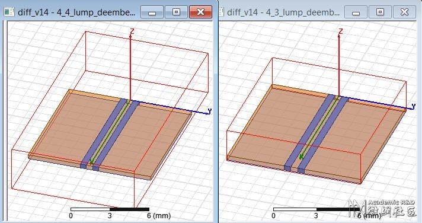422x223 pixels.
Task: Minimize the 4_3_lump_deembed window
Action: [356, 12]
